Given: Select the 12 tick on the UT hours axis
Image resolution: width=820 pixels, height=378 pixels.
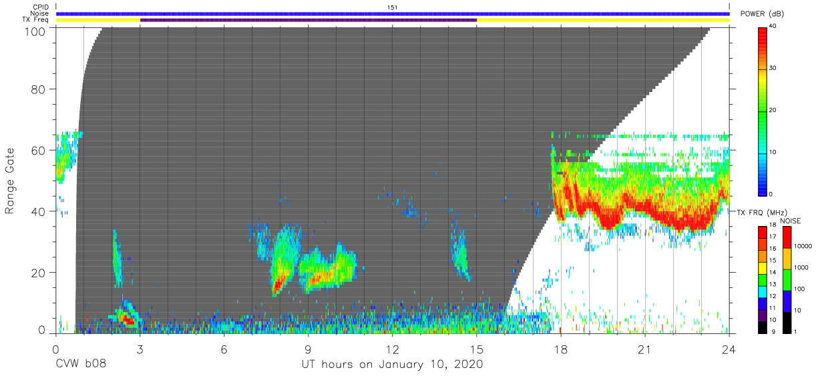Looking at the screenshot, I should [393, 349].
